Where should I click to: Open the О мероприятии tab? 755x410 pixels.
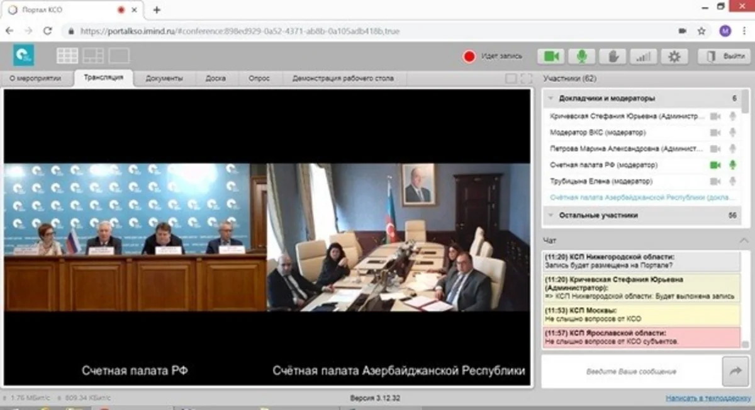[35, 79]
